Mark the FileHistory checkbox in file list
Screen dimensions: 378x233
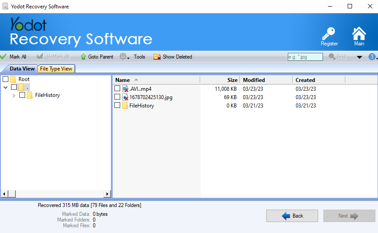[117, 105]
